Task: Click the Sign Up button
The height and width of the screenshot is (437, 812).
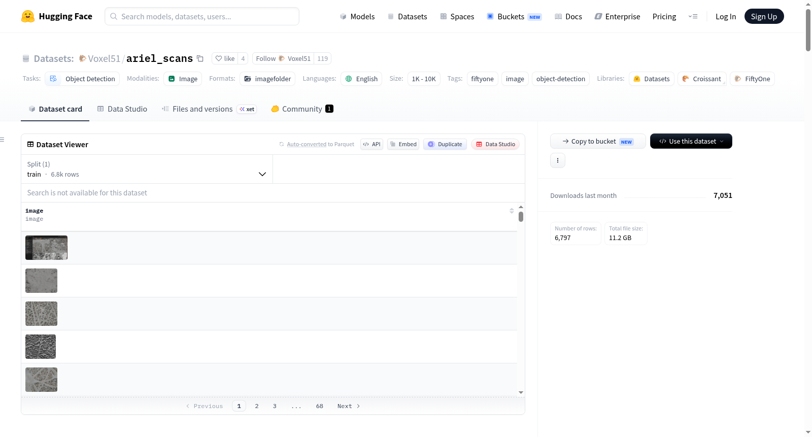Action: tap(764, 16)
